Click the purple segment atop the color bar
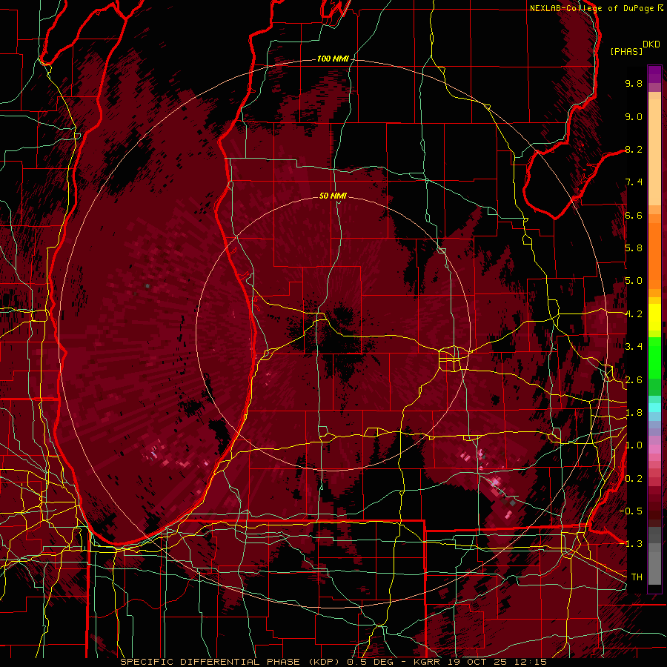 coord(654,75)
